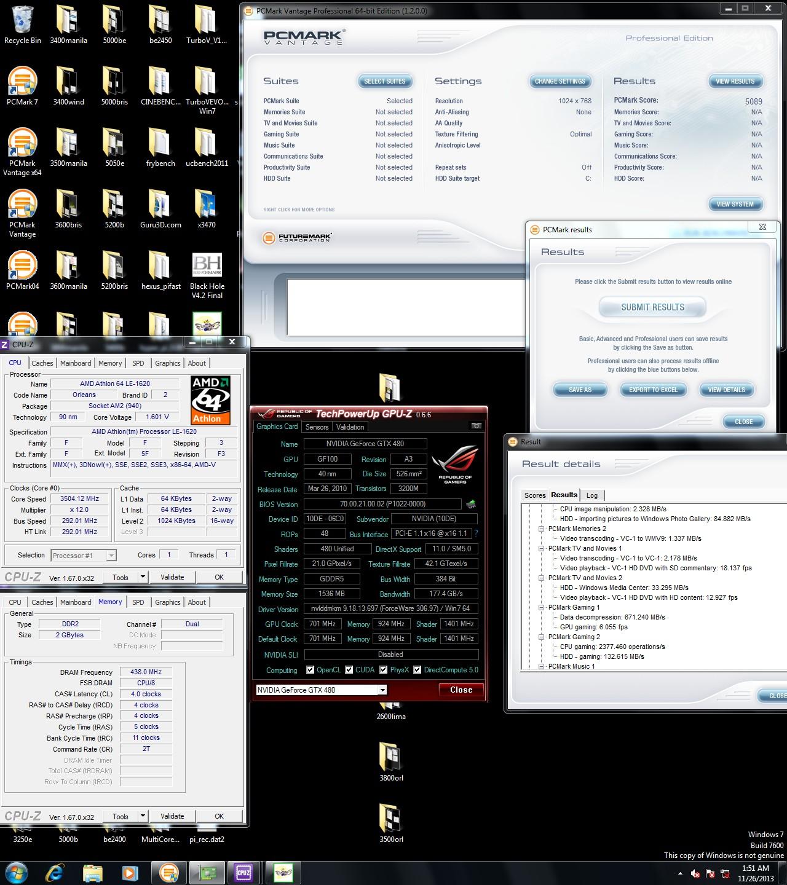The height and width of the screenshot is (885, 787).
Task: Open the Log tab in Result details
Action: click(592, 495)
